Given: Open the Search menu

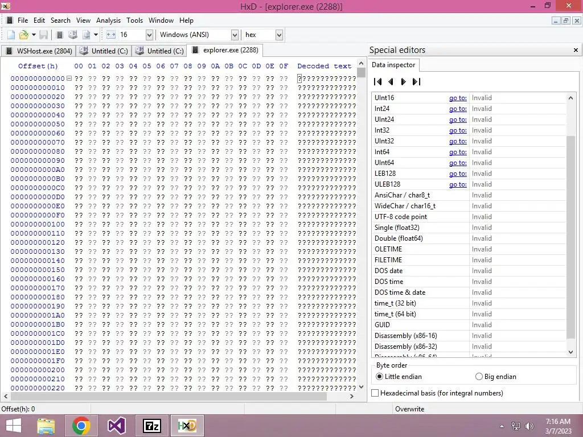Looking at the screenshot, I should click(x=60, y=20).
